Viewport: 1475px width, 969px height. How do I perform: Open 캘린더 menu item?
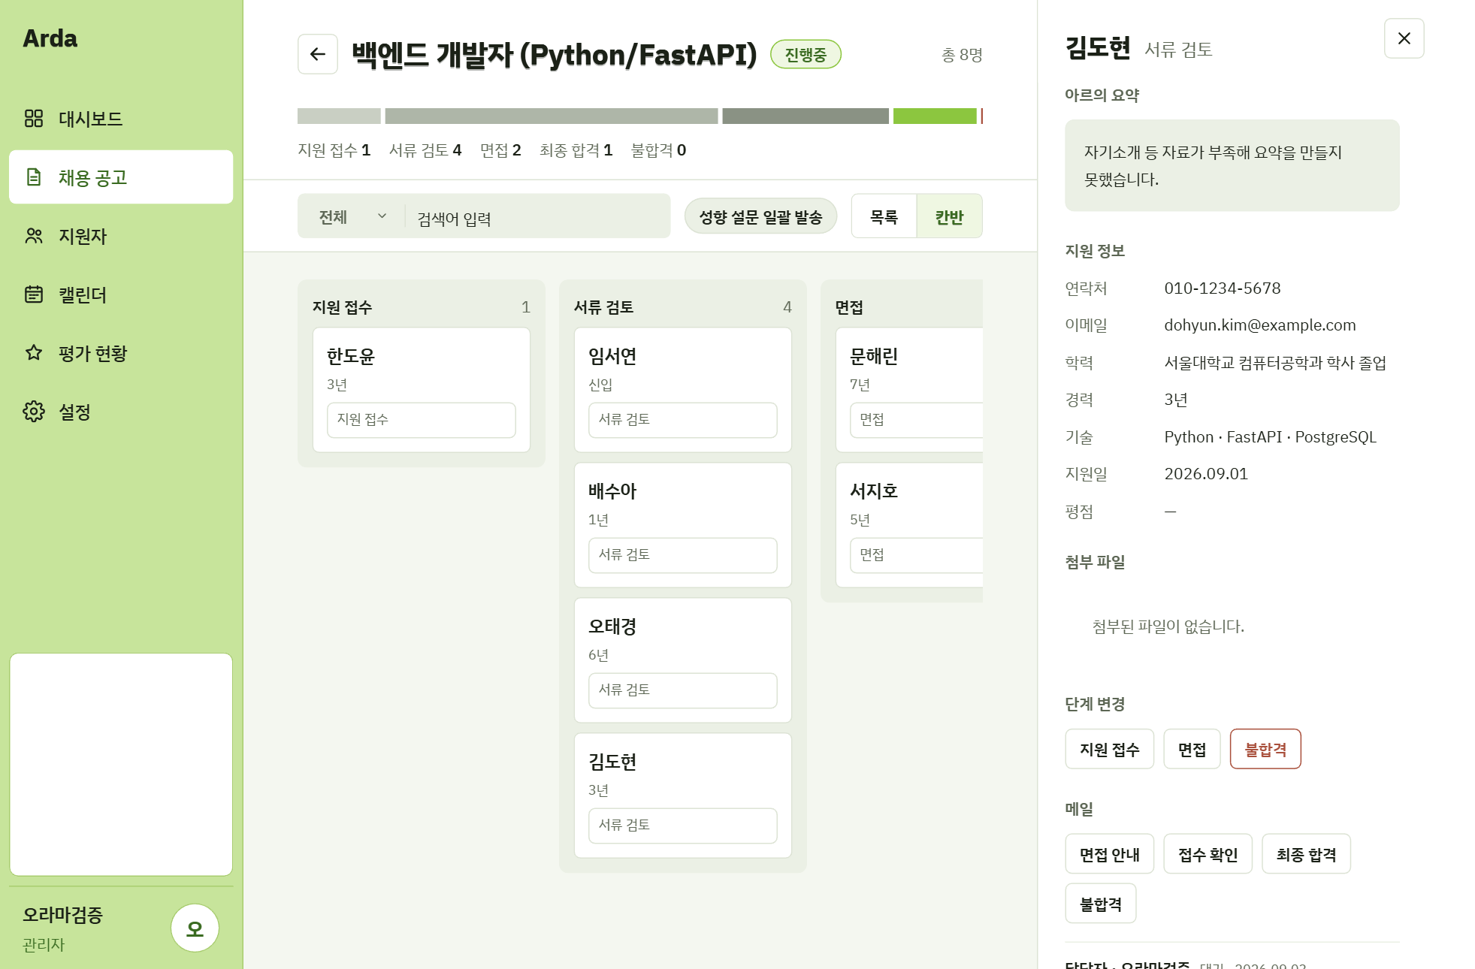point(121,294)
